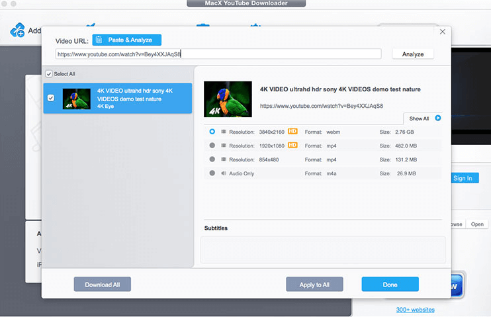The height and width of the screenshot is (317, 491).
Task: Click the parrot thumbnail in the video list
Action: (77, 99)
